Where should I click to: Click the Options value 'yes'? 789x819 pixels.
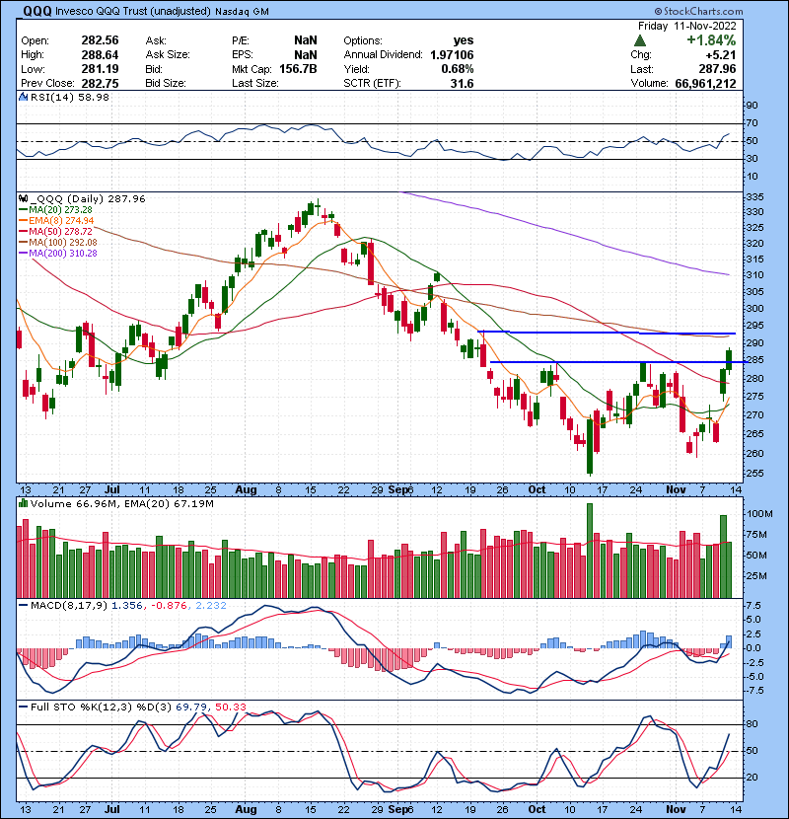(x=464, y=40)
